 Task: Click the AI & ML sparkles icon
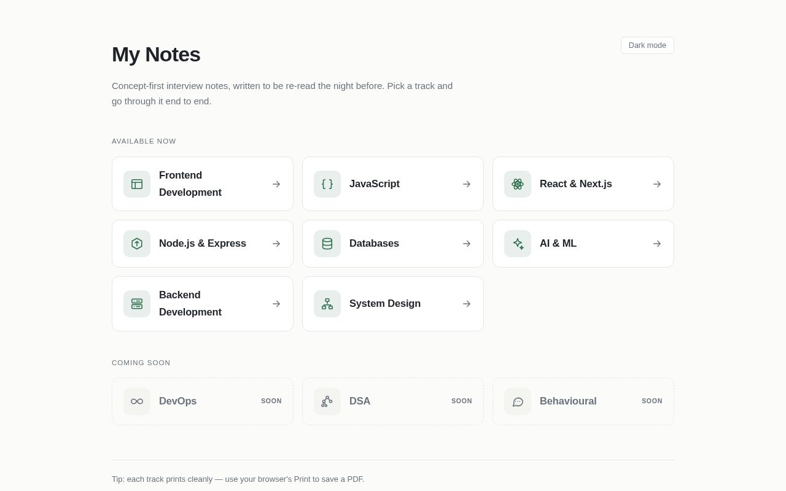click(518, 244)
